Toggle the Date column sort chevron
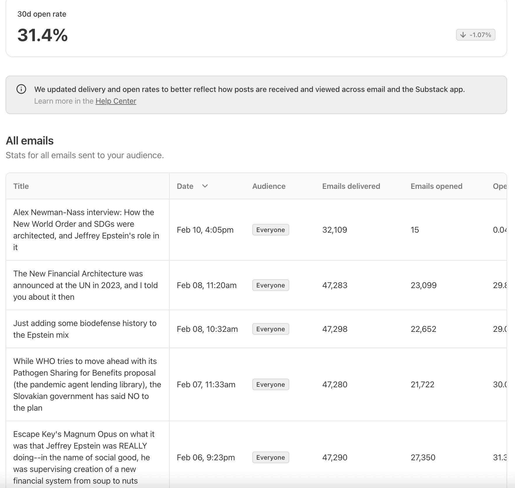 pyautogui.click(x=205, y=186)
